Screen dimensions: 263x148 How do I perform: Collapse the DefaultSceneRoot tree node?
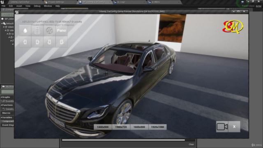point(2,23)
